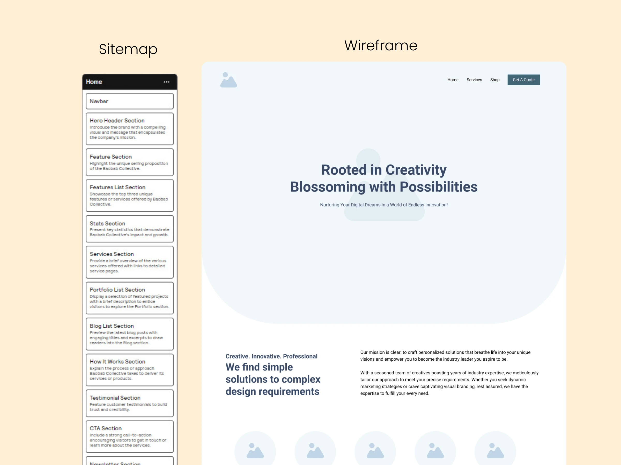Screen dimensions: 621x465
Task: Click the ellipsis menu icon on Home node
Action: tap(167, 82)
